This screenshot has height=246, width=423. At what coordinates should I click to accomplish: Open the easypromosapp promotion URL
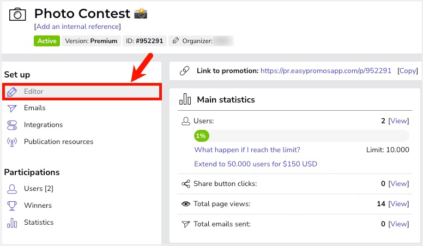coord(326,71)
